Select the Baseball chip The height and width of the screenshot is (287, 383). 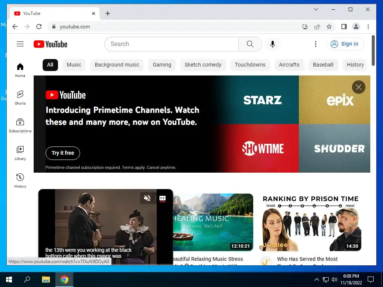point(323,65)
